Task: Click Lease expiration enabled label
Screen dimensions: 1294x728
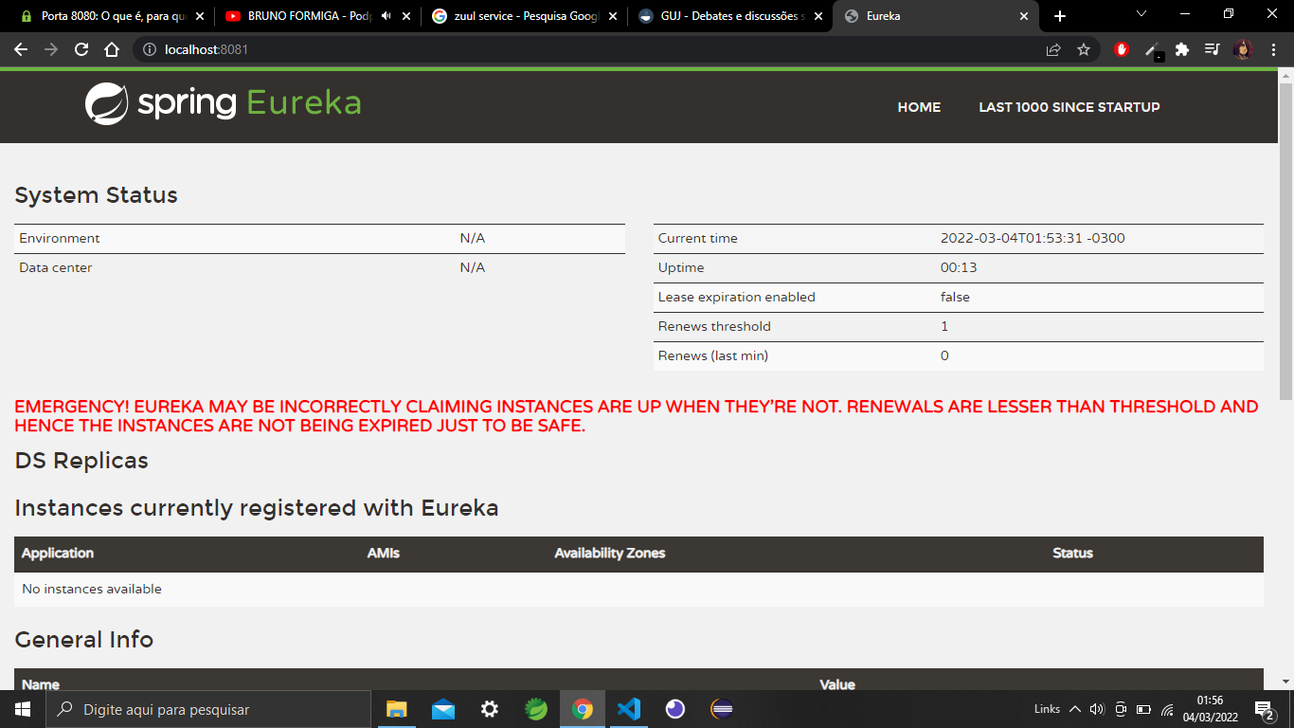Action: 737,297
